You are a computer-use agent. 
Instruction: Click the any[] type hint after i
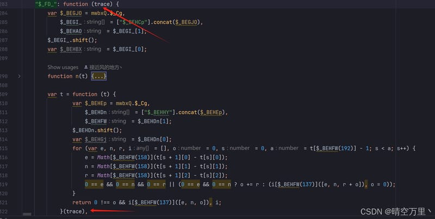pyautogui.click(x=142, y=148)
